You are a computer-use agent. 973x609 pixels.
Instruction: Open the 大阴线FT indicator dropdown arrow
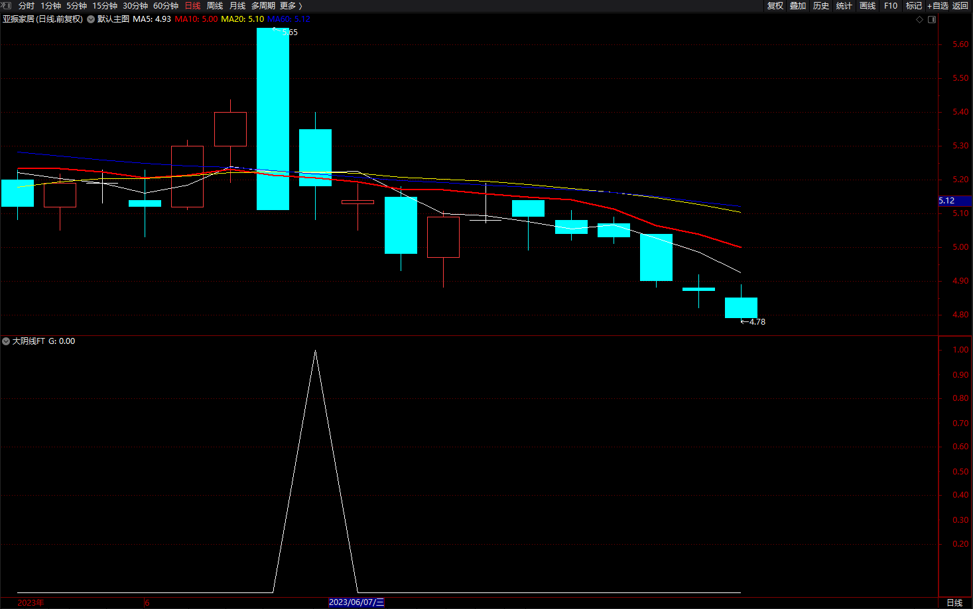(6, 341)
